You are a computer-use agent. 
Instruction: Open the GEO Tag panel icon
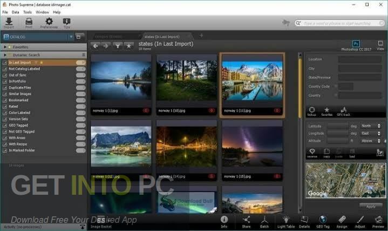coord(323,222)
